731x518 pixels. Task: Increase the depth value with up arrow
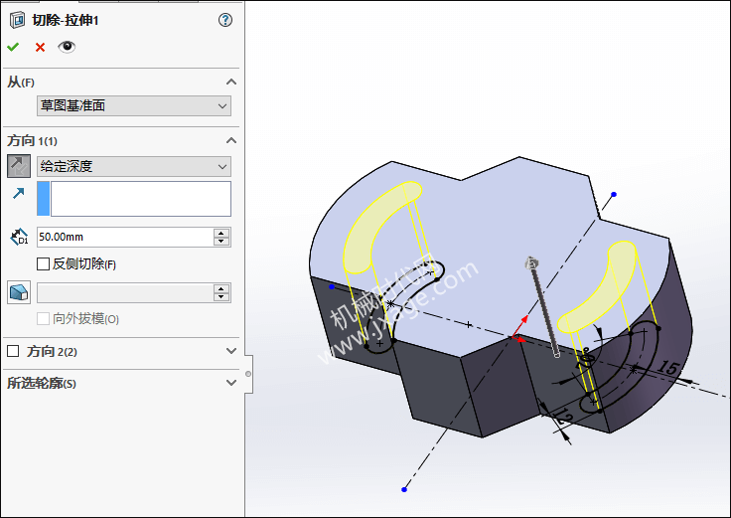click(x=221, y=233)
